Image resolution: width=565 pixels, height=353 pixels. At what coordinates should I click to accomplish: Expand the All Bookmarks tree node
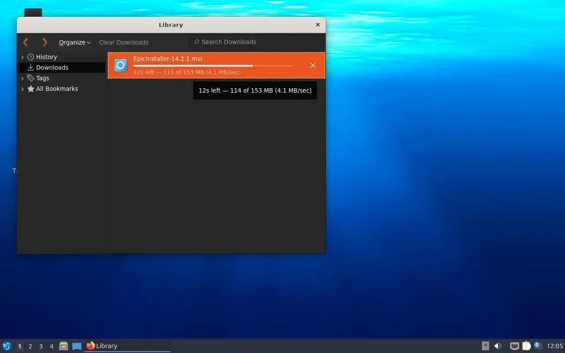coord(22,89)
